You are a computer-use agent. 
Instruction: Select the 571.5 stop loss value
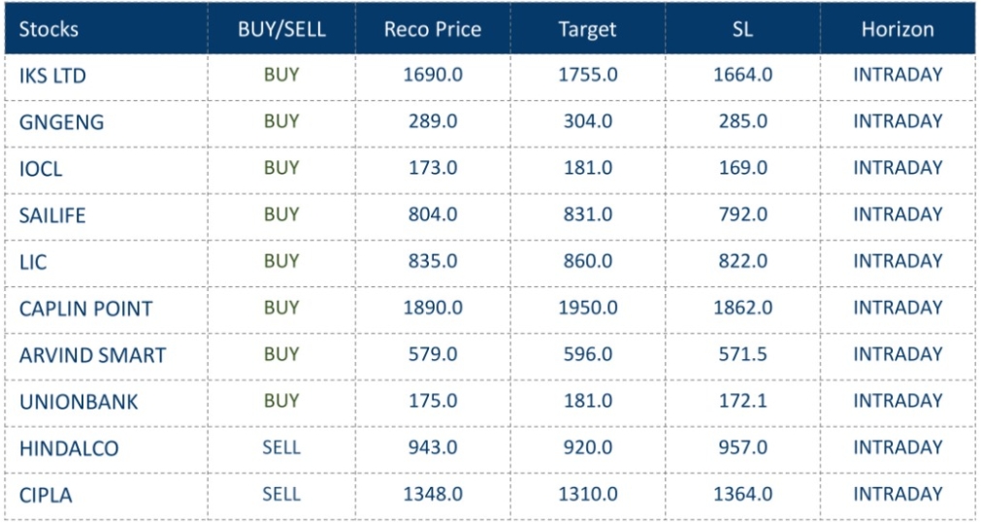click(x=742, y=354)
